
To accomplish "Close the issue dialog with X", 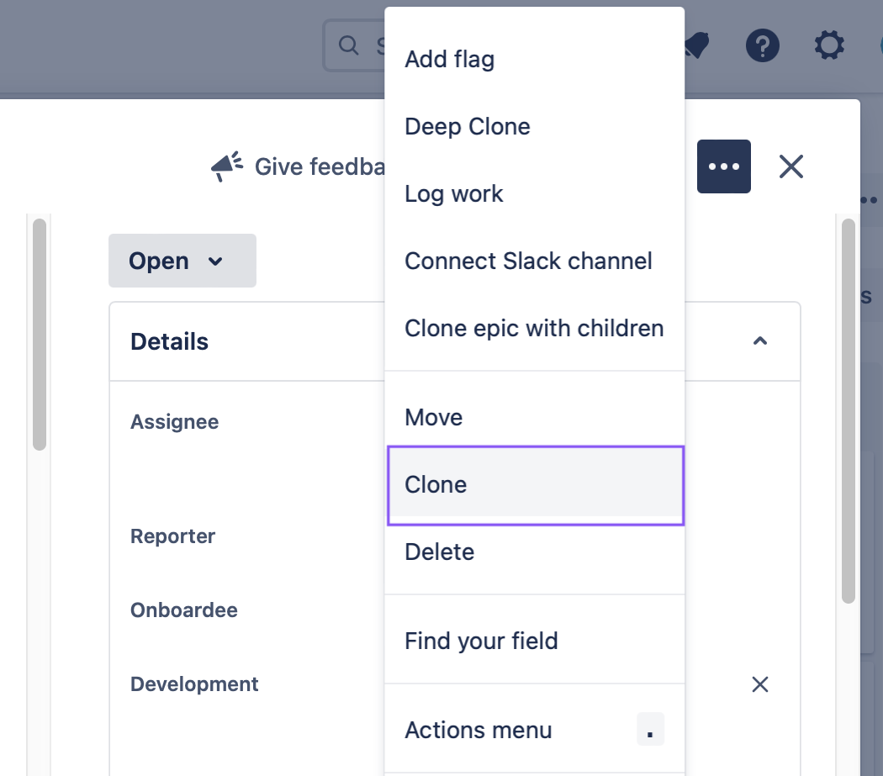I will (791, 166).
